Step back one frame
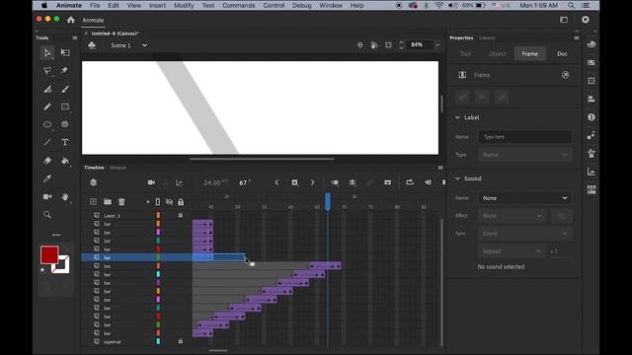 tap(428, 182)
